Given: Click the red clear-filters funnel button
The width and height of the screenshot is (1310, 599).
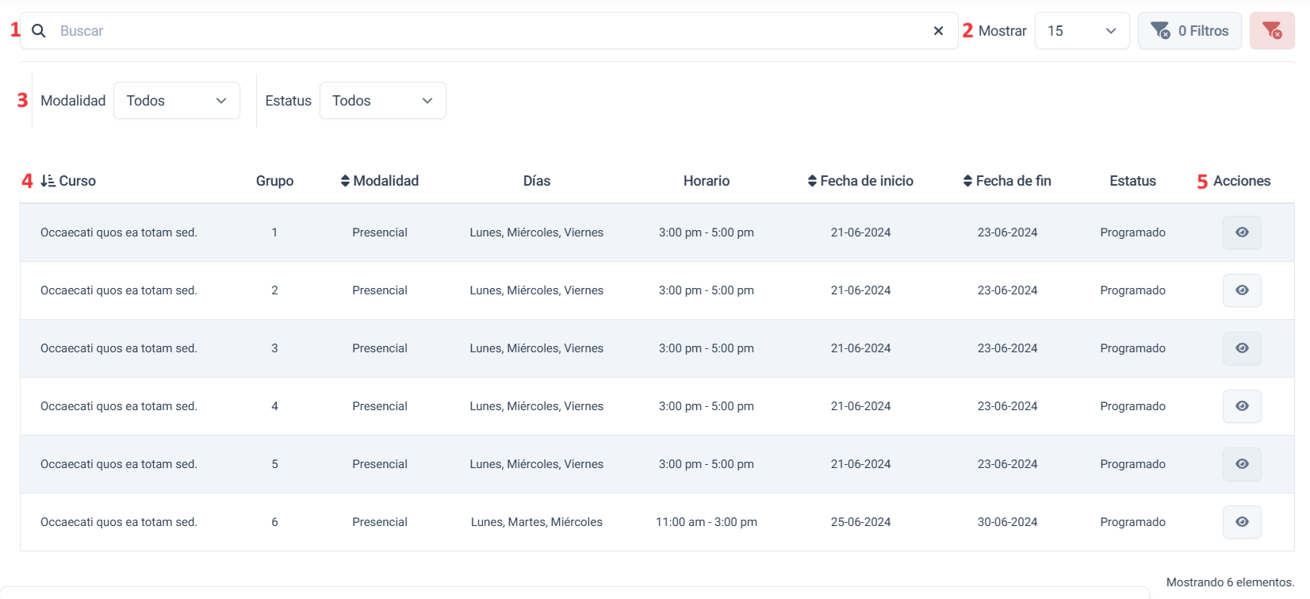Looking at the screenshot, I should (1272, 31).
